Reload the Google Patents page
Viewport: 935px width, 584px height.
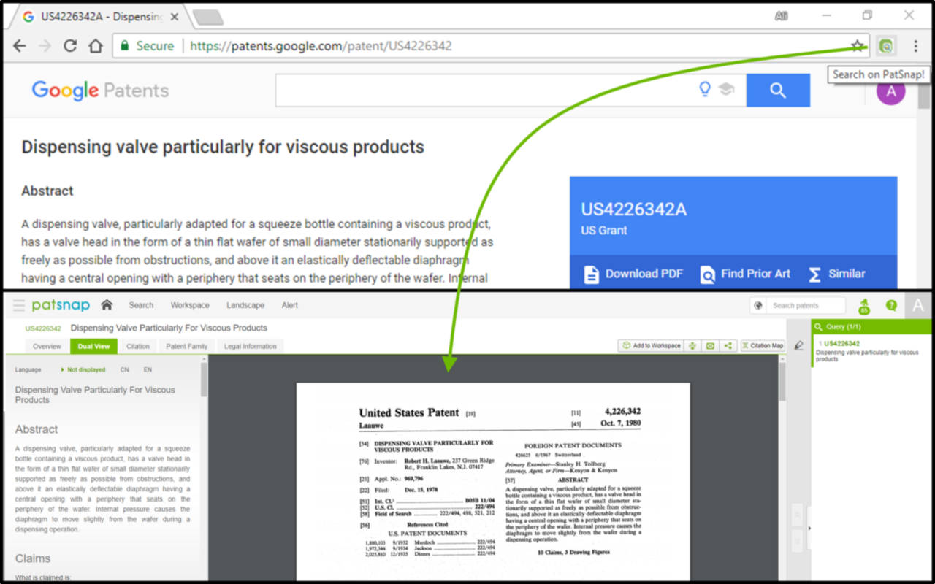(x=70, y=46)
